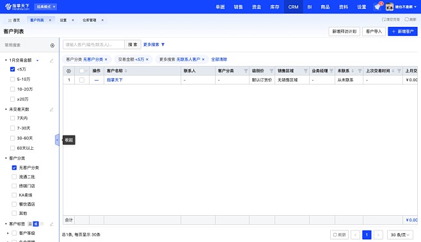Click the 全部清除 link
Viewport: 421px width, 242px height.
click(219, 60)
